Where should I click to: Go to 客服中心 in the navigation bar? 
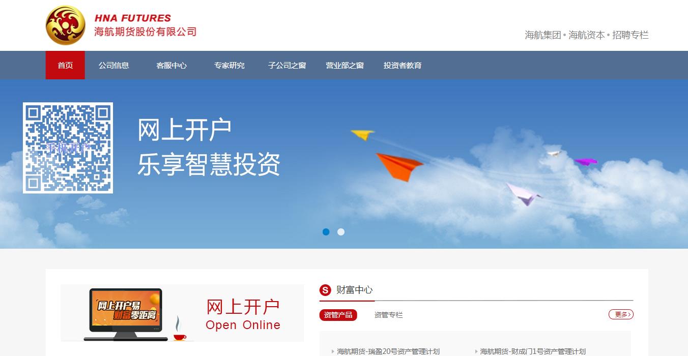[171, 65]
